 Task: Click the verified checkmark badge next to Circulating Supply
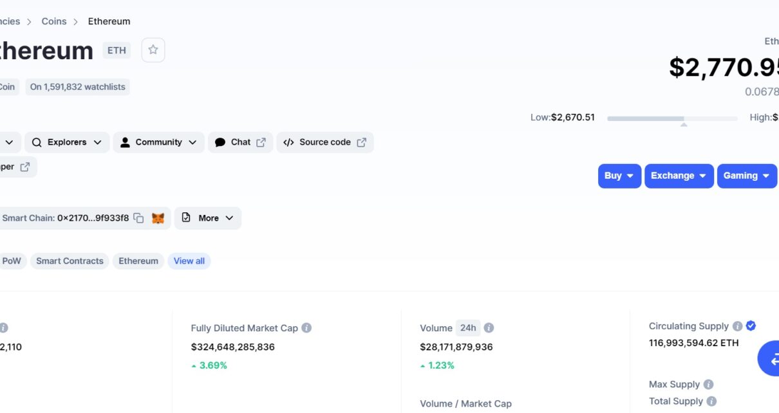751,326
